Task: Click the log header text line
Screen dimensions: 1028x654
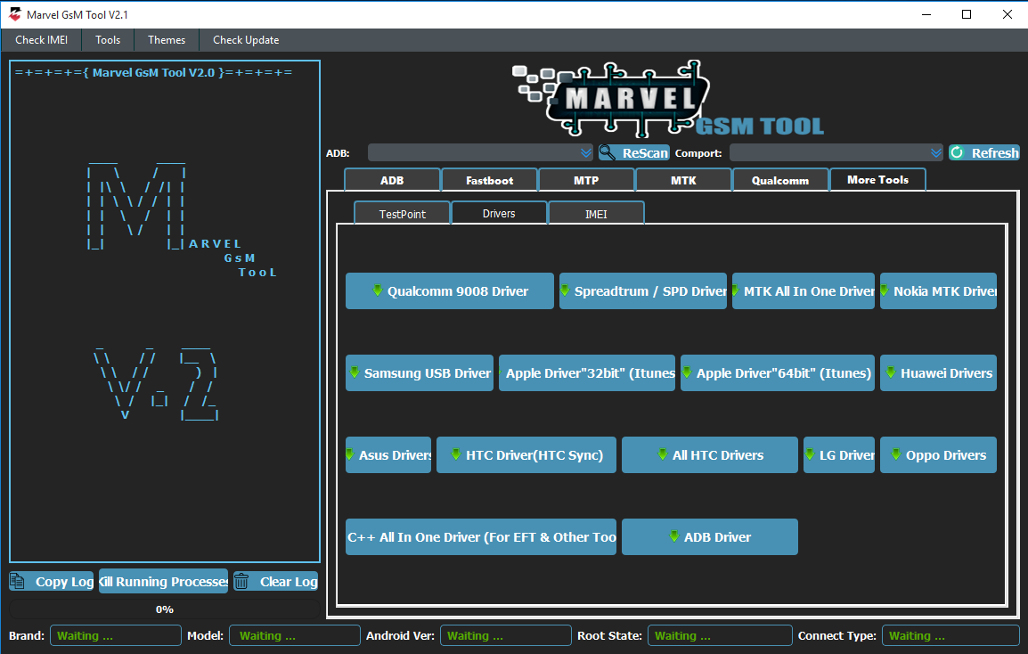Action: [x=153, y=73]
